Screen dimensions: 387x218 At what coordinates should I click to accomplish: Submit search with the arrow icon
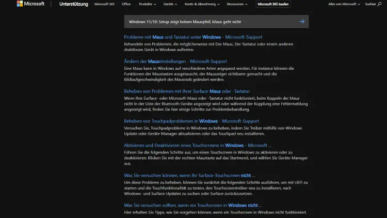coord(302,22)
